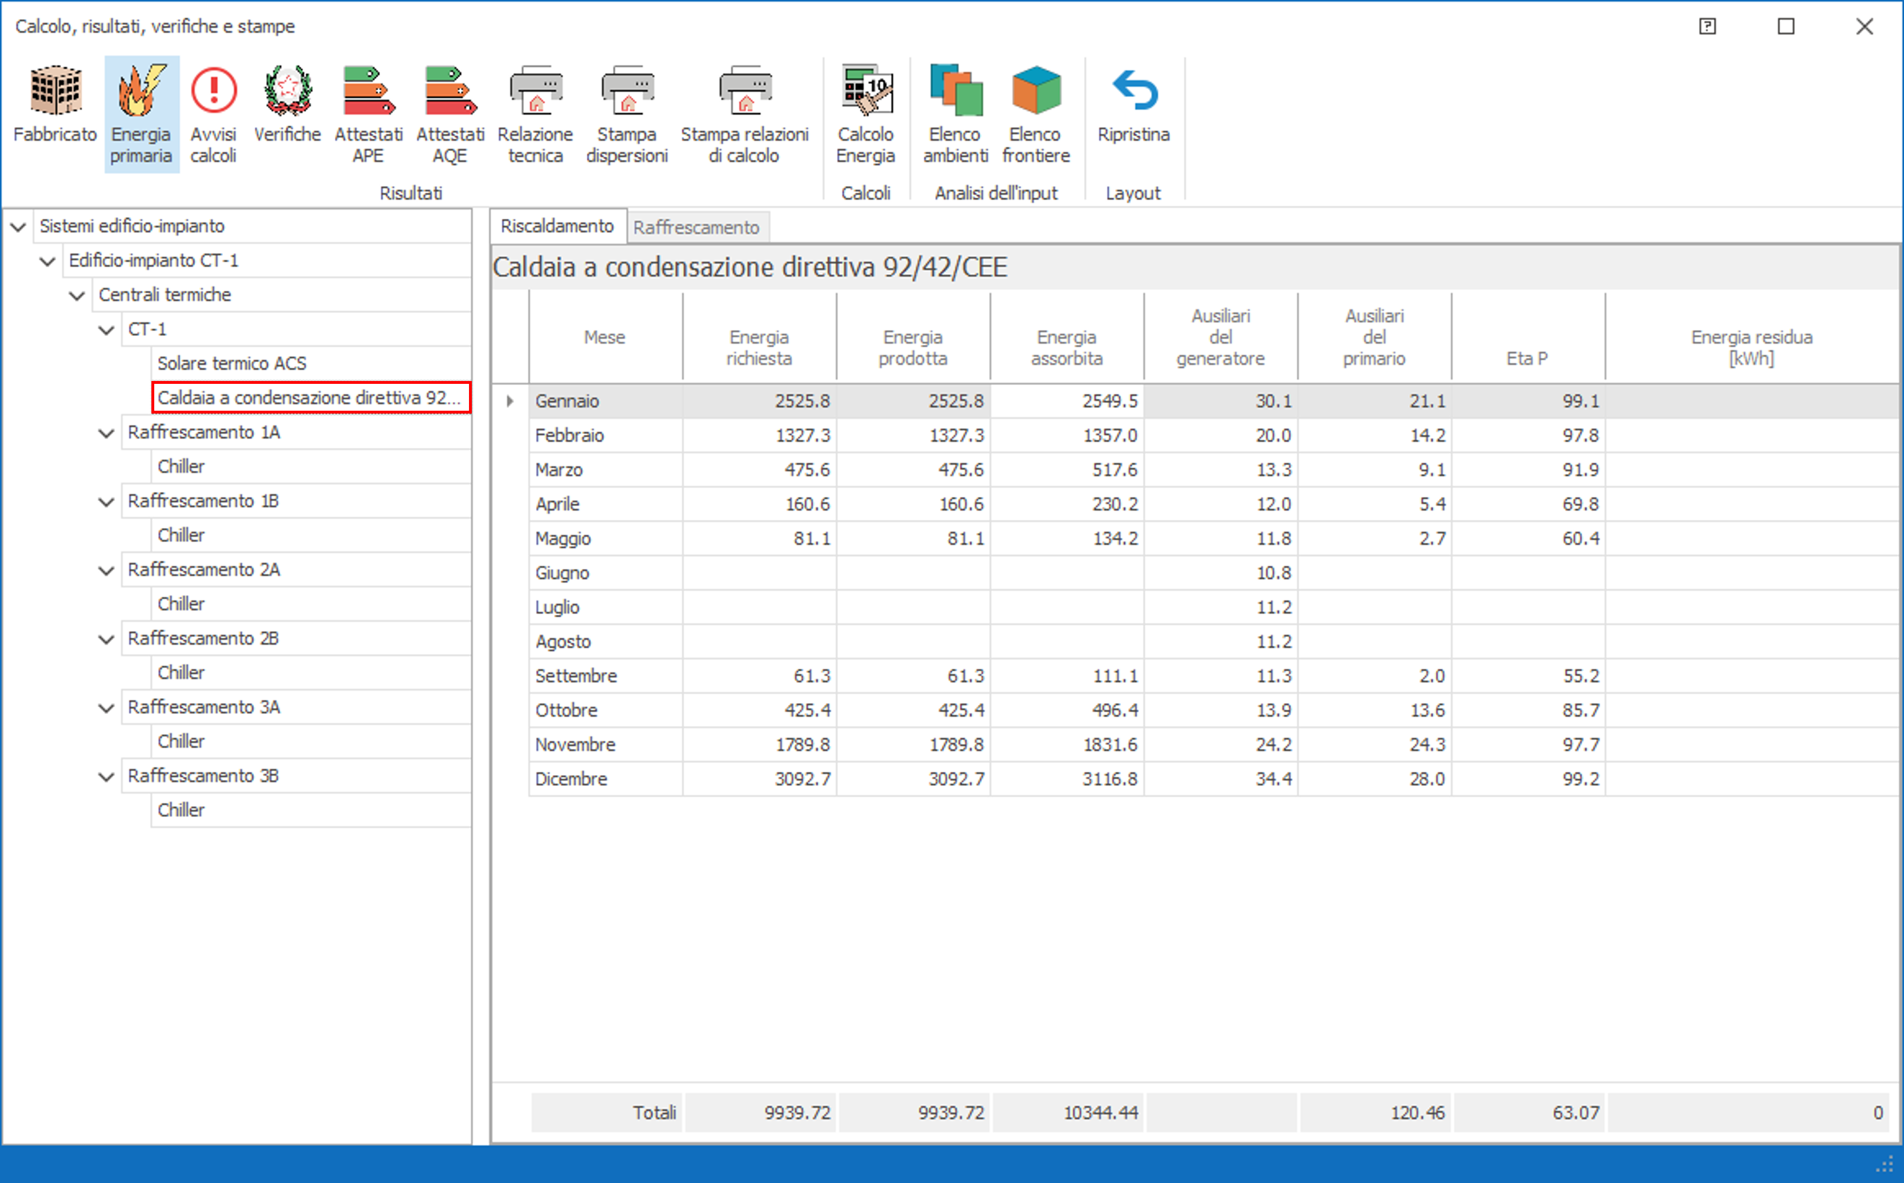Collapse the Sistemi edificio-impianto node

(x=18, y=227)
